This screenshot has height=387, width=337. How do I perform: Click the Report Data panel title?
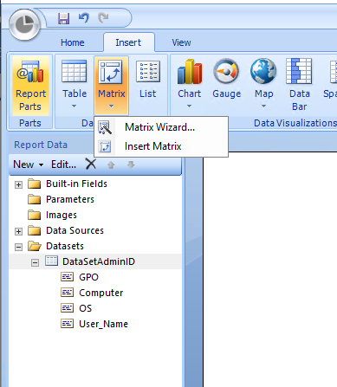(x=41, y=145)
